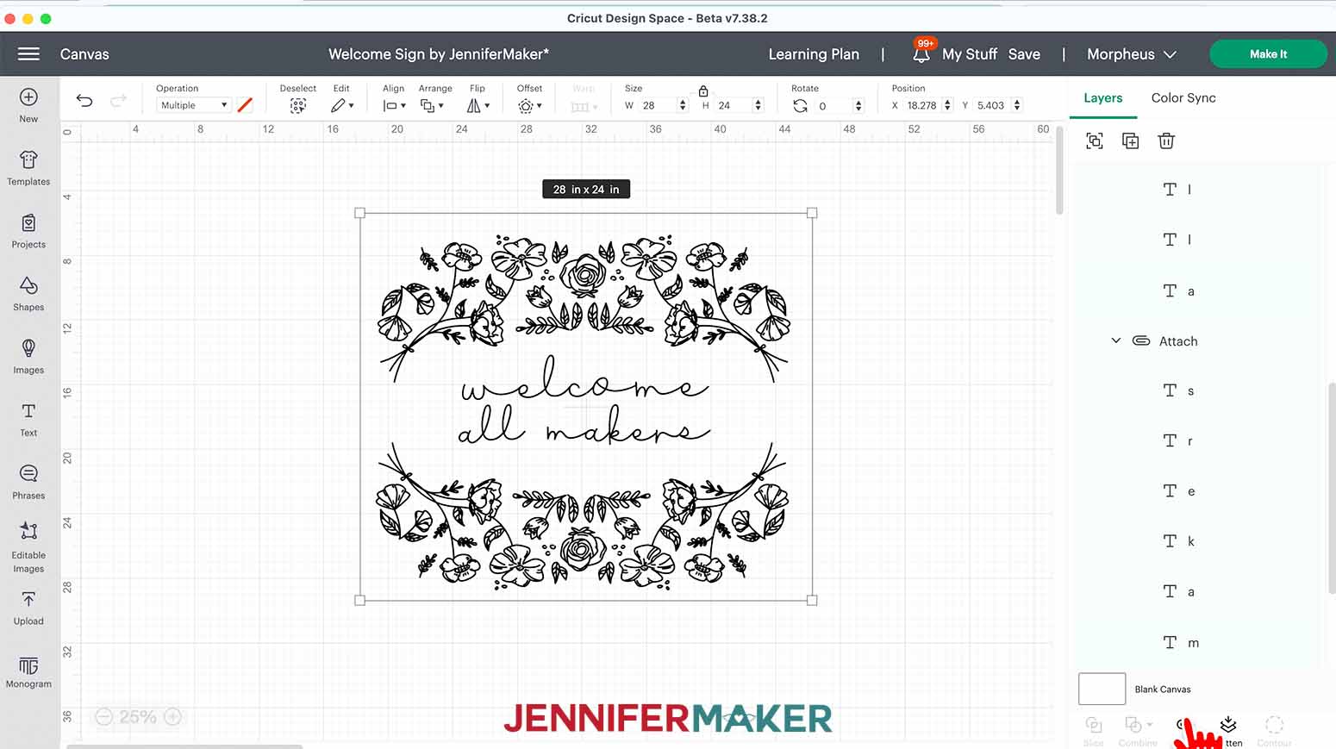Open the Morpheus machine dropdown
This screenshot has height=749, width=1336.
click(1131, 53)
